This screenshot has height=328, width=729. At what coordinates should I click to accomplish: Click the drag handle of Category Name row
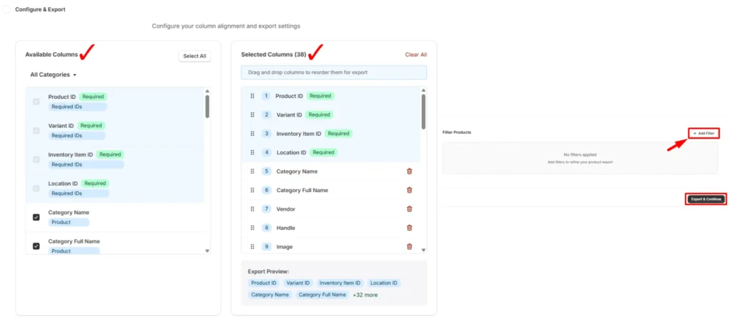coord(253,171)
